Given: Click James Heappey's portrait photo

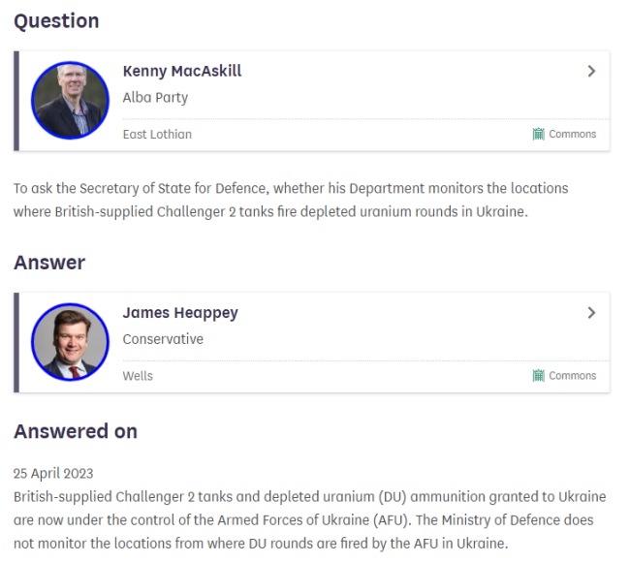Looking at the screenshot, I should tap(70, 342).
